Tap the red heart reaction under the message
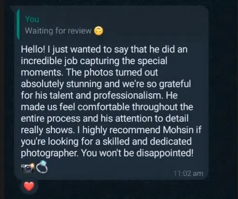Viewport: 238px width, 199px height. click(x=29, y=186)
